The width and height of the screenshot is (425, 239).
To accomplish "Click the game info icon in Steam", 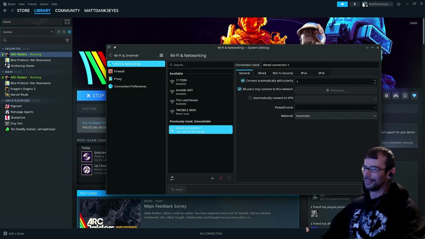I will [x=405, y=96].
